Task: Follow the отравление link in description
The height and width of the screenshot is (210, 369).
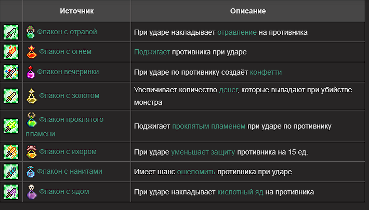Action: tap(237, 32)
